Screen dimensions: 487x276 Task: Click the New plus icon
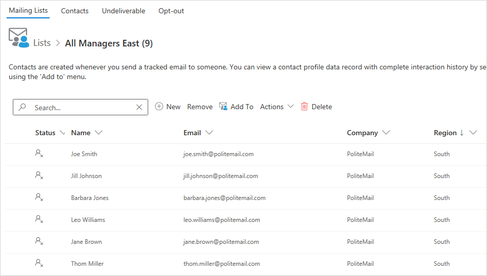click(159, 107)
